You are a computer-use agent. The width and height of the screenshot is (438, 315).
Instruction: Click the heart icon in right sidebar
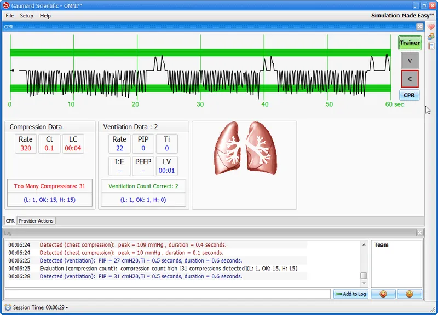point(431,26)
